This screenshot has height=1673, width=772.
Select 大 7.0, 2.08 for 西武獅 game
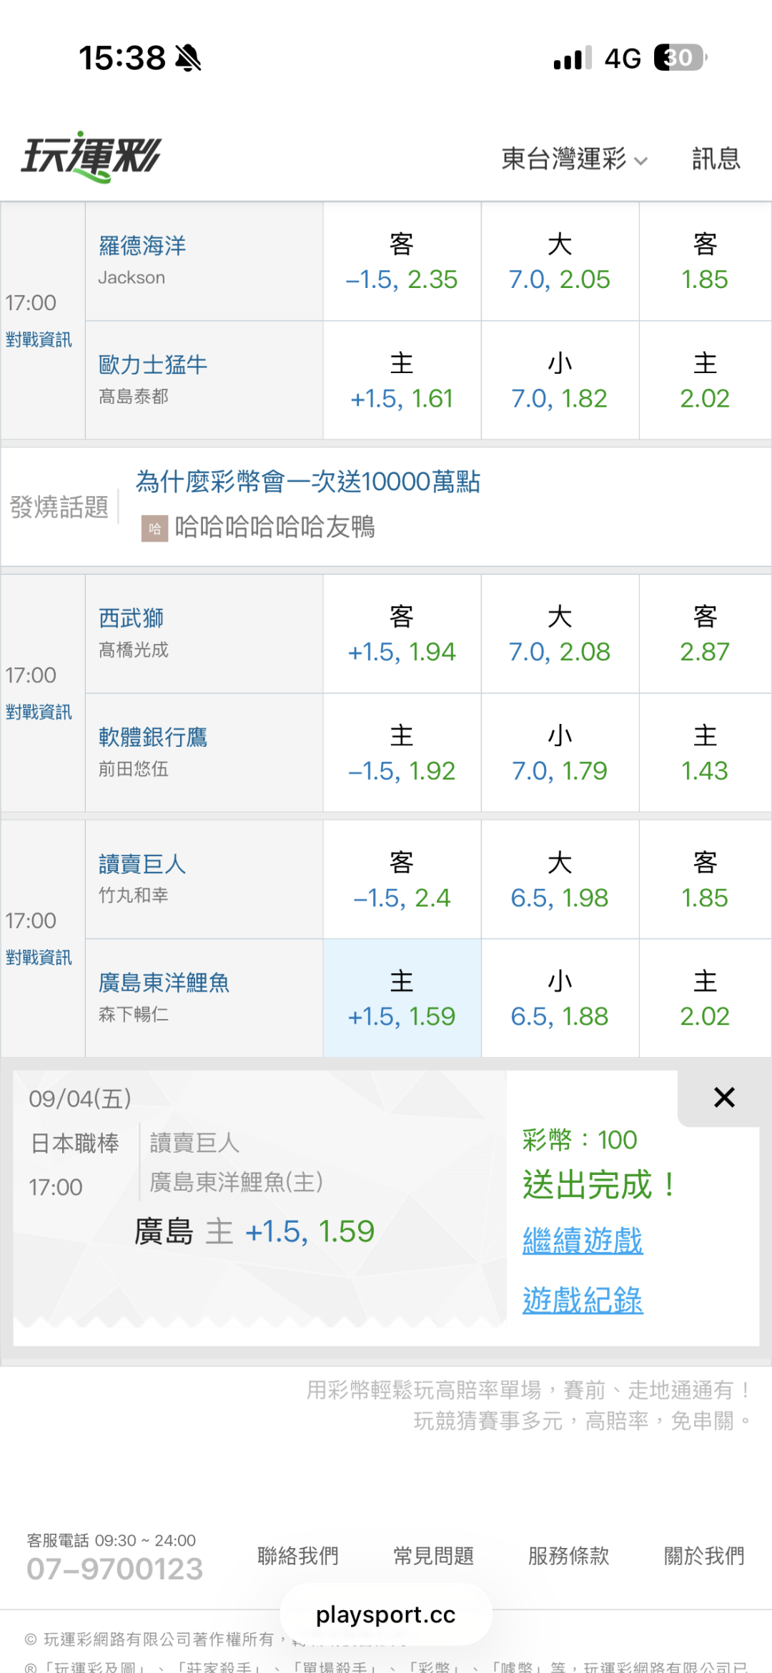(560, 634)
